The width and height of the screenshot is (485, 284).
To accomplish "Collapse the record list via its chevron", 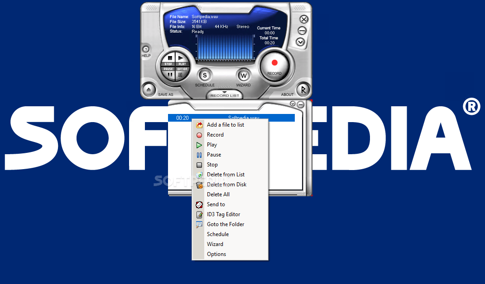I will 293,104.
